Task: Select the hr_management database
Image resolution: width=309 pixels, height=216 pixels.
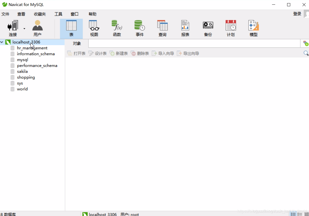Action: coord(32,48)
